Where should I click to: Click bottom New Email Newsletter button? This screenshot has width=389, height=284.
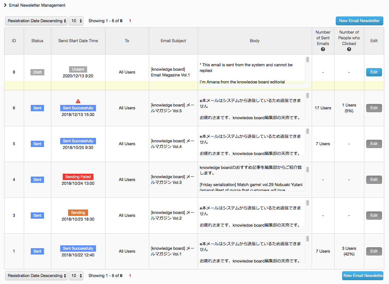click(x=363, y=276)
